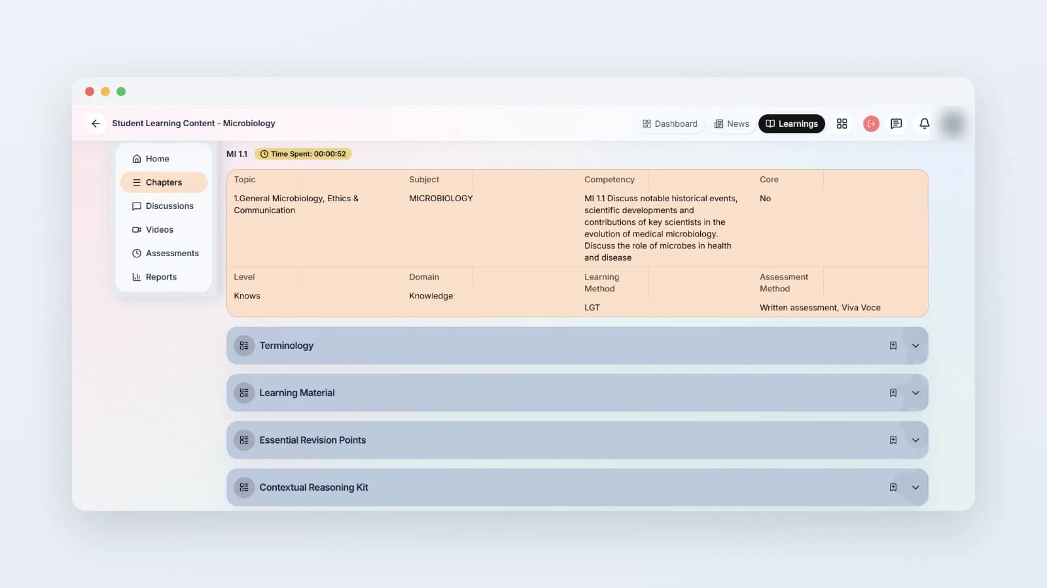Click the Contextual Reasoning Kit title

coord(314,487)
